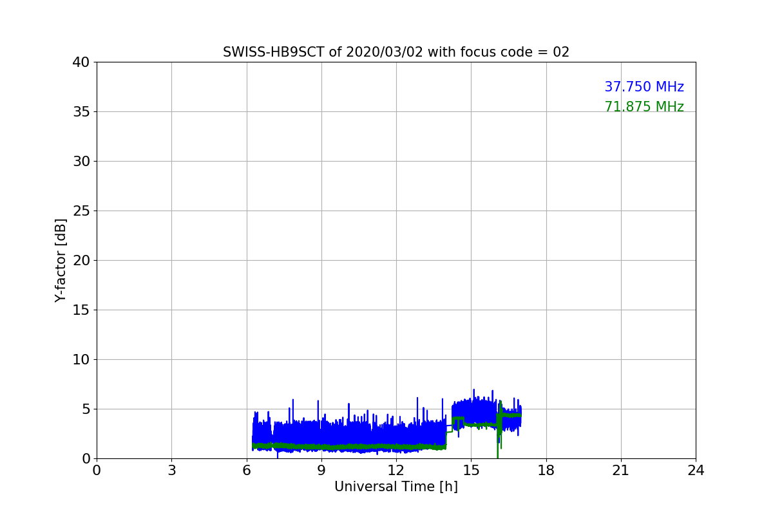
Task: Click the 'Universal Time [h]' axis label
Action: [396, 487]
